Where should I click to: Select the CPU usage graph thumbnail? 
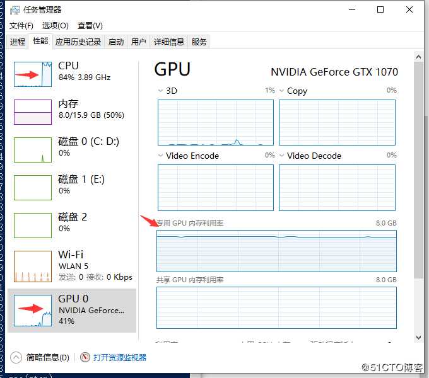pyautogui.click(x=33, y=74)
